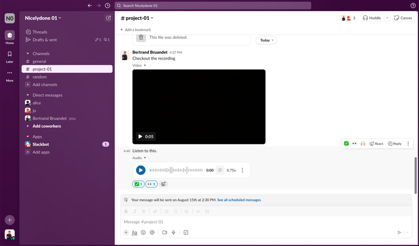The height and width of the screenshot is (246, 419).
Task: Open the general channel
Action: coord(39,61)
